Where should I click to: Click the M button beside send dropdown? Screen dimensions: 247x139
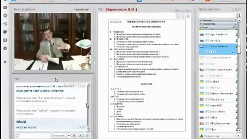(74, 136)
